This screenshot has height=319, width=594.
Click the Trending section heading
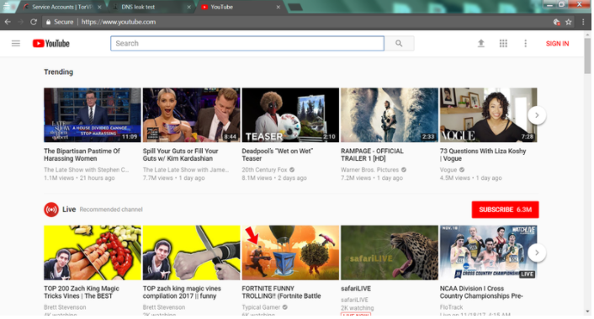point(58,72)
